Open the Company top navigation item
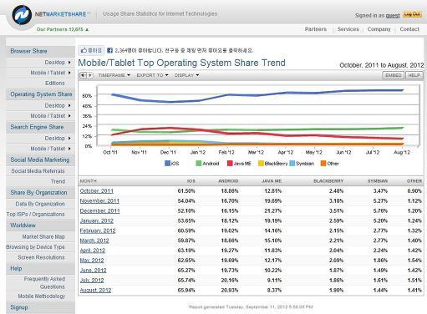This screenshot has height=314, width=427. pyautogui.click(x=379, y=29)
